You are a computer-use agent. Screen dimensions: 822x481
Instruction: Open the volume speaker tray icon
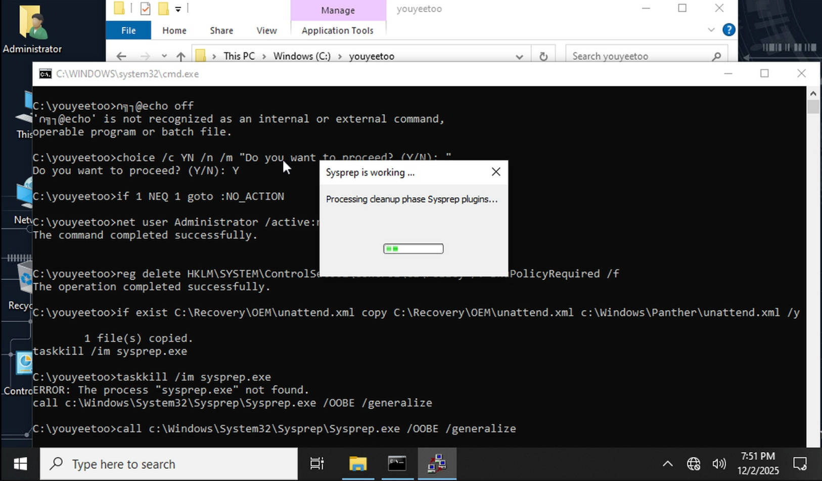point(718,464)
